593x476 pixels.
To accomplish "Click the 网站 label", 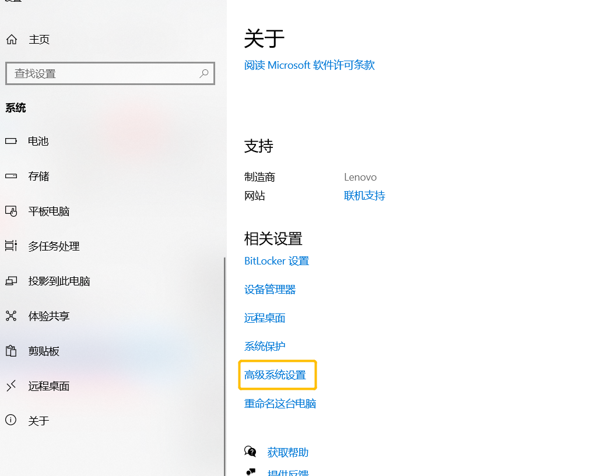I will pyautogui.click(x=254, y=196).
